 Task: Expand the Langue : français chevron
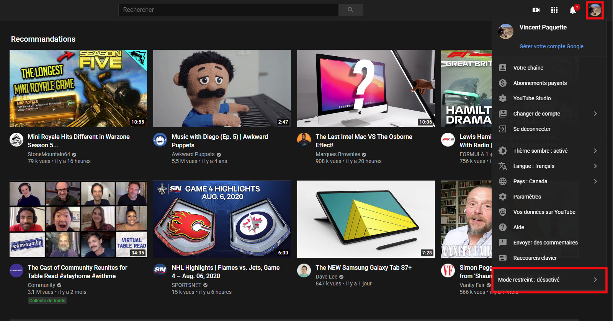click(x=595, y=166)
